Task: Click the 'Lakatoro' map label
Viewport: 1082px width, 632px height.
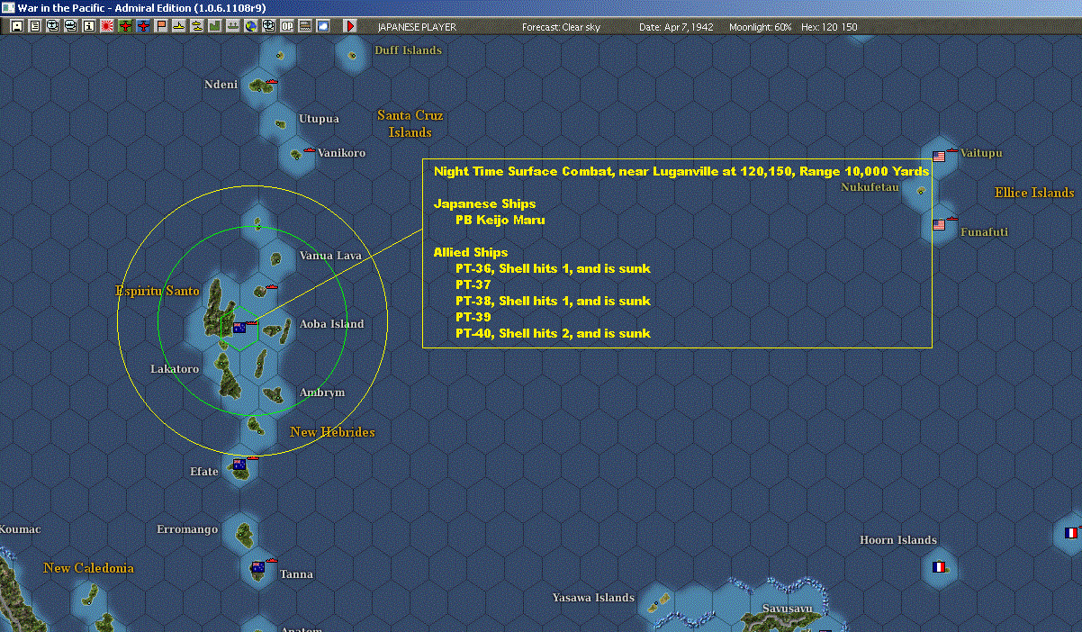Action: (175, 369)
